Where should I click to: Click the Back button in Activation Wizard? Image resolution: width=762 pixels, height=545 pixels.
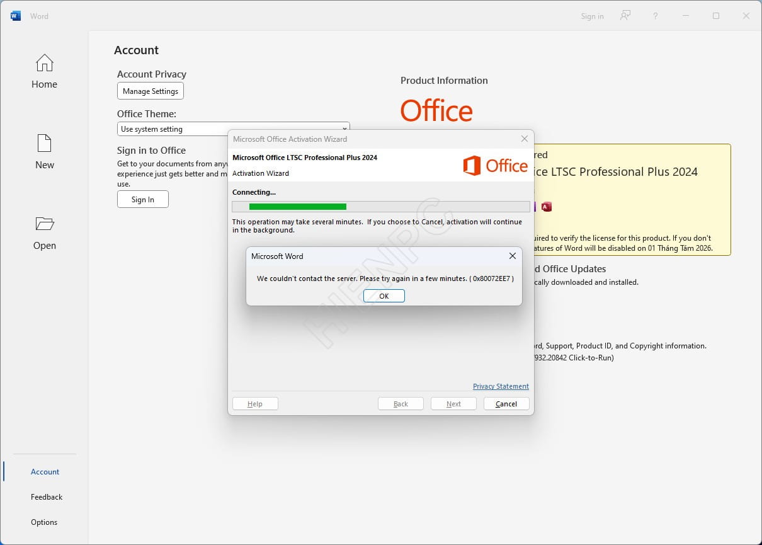tap(401, 404)
